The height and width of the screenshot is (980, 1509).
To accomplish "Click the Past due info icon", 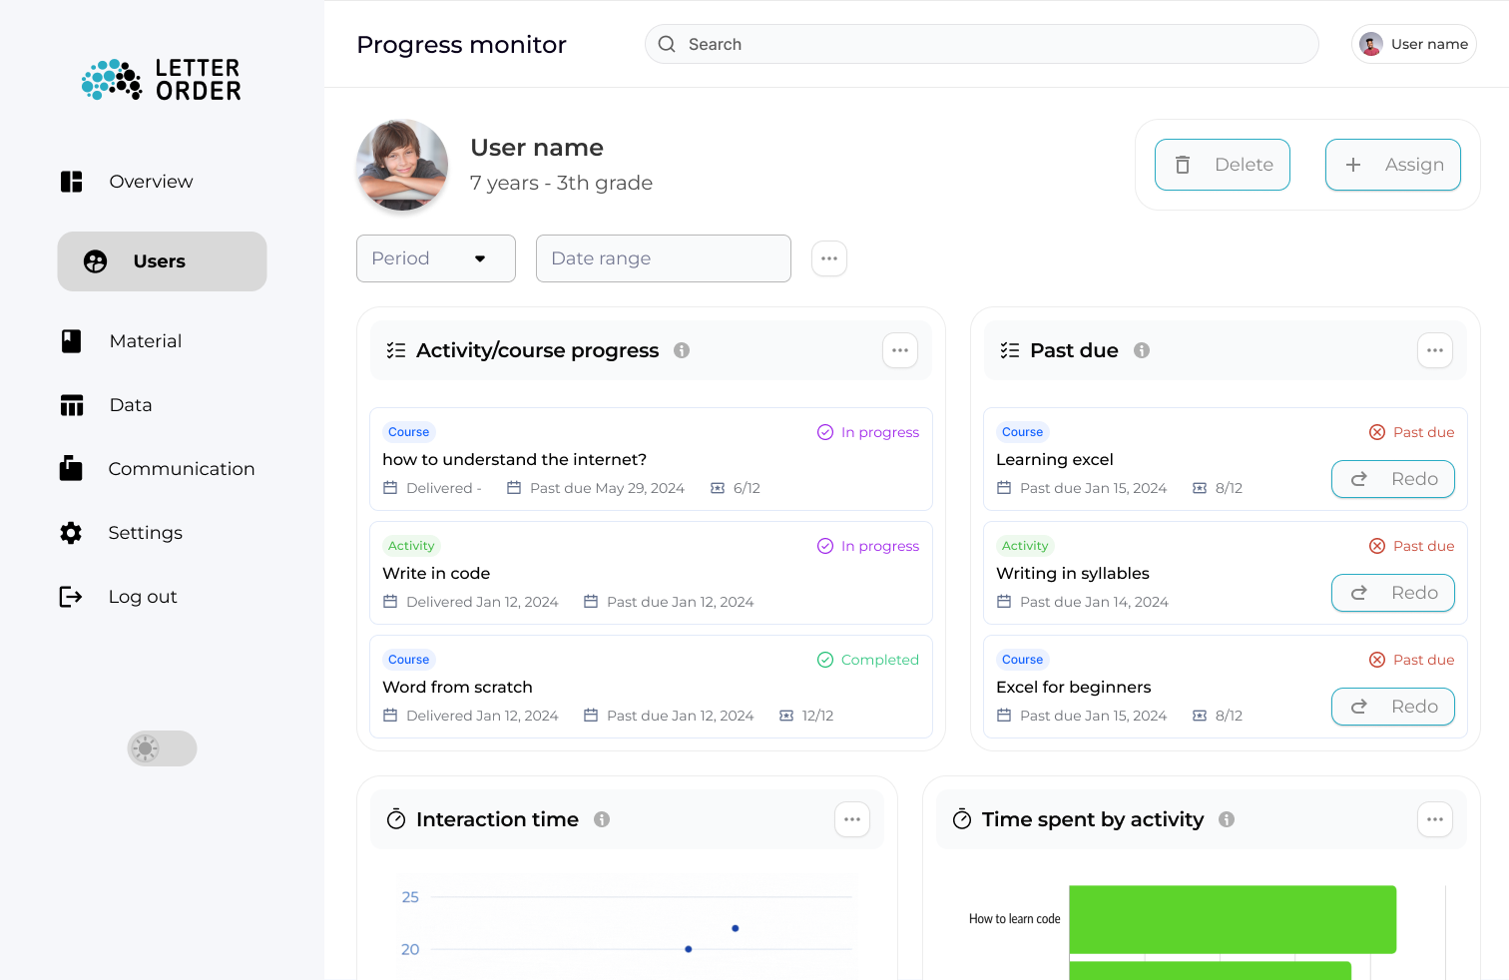I will click(x=1141, y=350).
